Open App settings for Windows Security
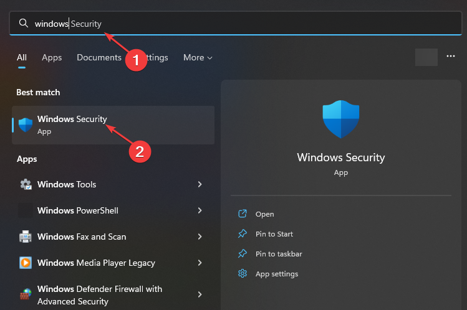 (277, 274)
